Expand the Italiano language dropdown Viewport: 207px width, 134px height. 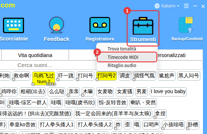[x=170, y=6]
